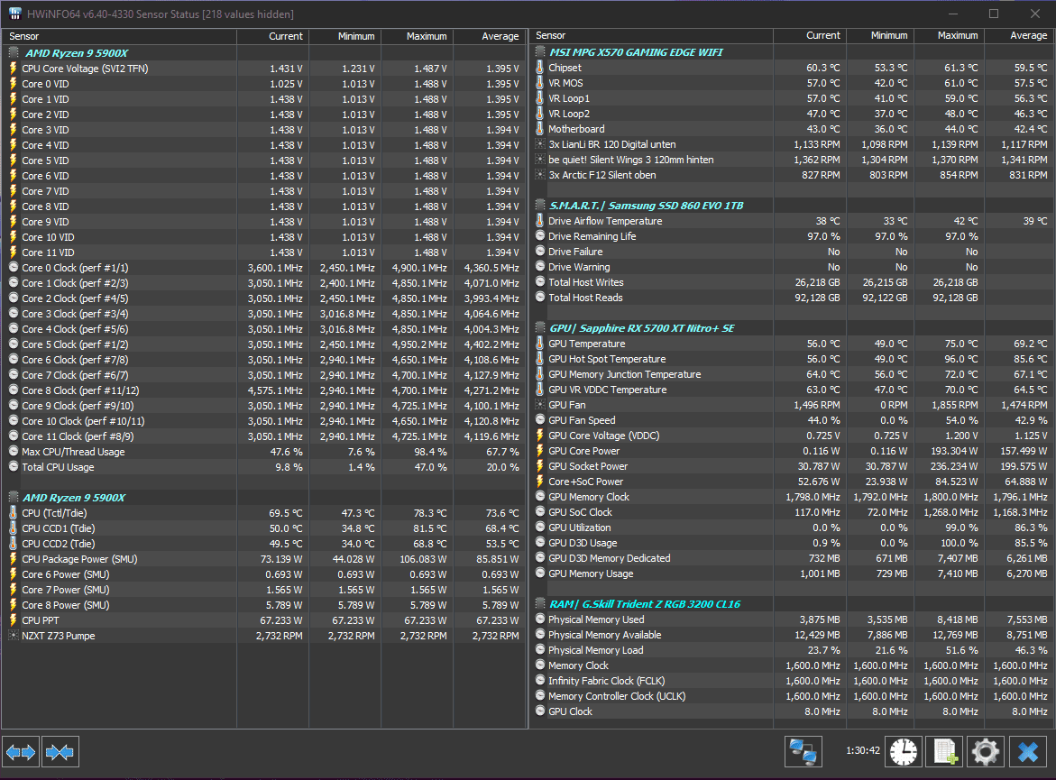Click the HWiNFO64 title bar app icon

click(x=14, y=14)
